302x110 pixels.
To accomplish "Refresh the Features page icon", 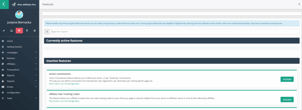I will [299, 4].
